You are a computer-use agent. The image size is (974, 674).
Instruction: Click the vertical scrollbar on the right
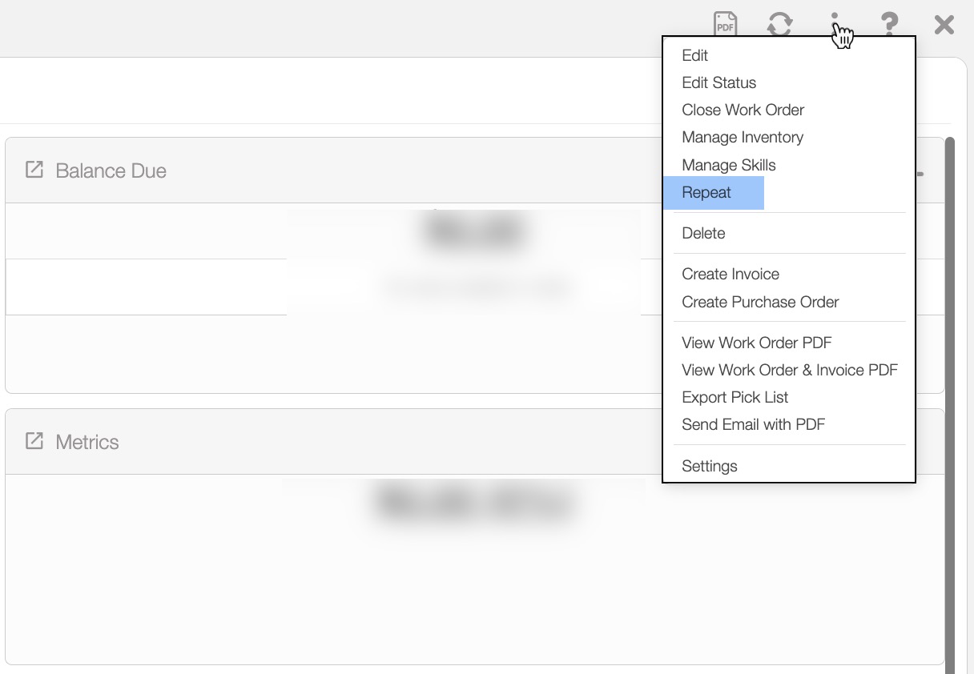point(950,400)
